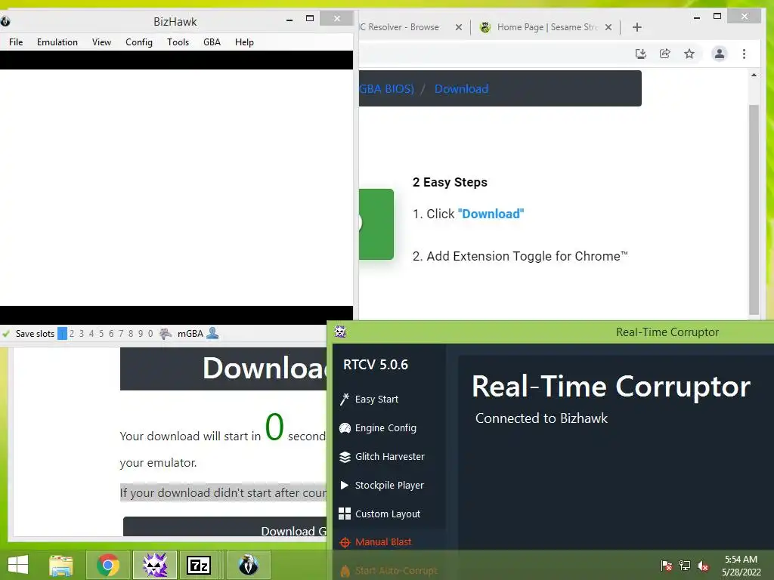Click the RTCV 5.0.6 version label
Screen dimensions: 774x580
[x=375, y=365]
